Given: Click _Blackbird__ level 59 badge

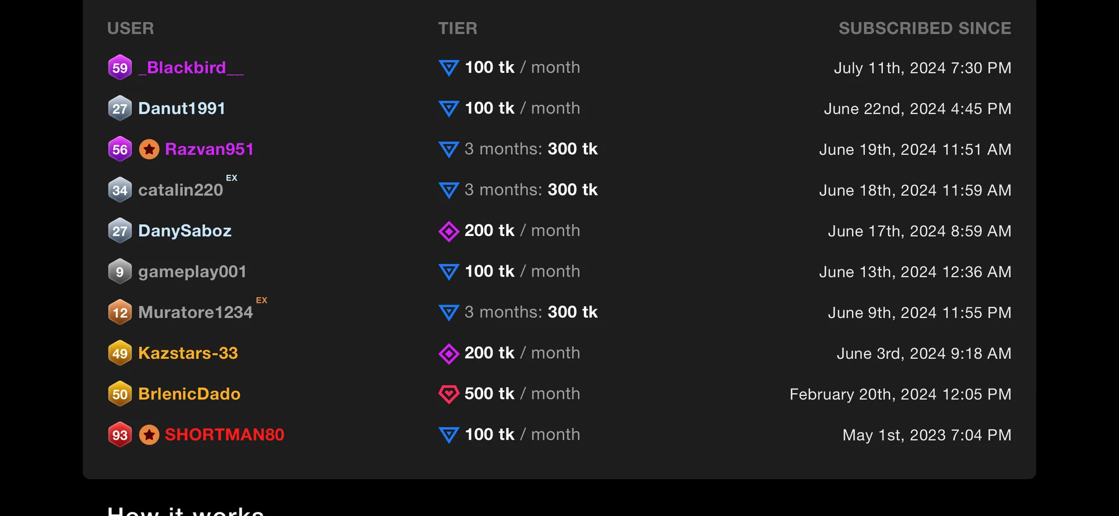Looking at the screenshot, I should click(x=120, y=68).
